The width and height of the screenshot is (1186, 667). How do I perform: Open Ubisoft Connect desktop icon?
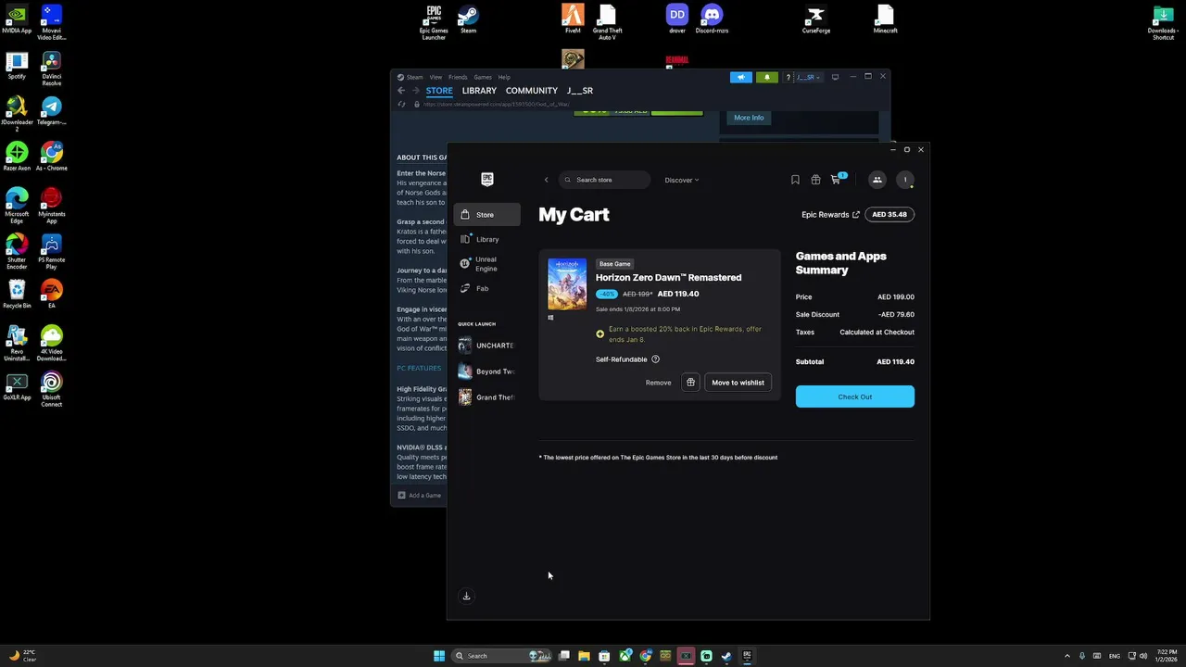(x=52, y=390)
